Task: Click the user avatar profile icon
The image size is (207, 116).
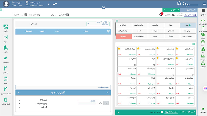Action: point(6,4)
